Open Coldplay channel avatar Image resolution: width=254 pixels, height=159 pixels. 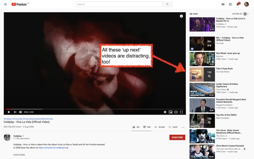point(7,137)
